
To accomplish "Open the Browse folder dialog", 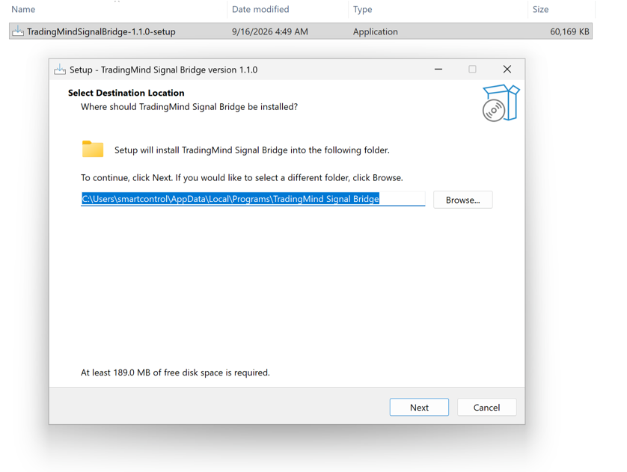I will click(462, 200).
